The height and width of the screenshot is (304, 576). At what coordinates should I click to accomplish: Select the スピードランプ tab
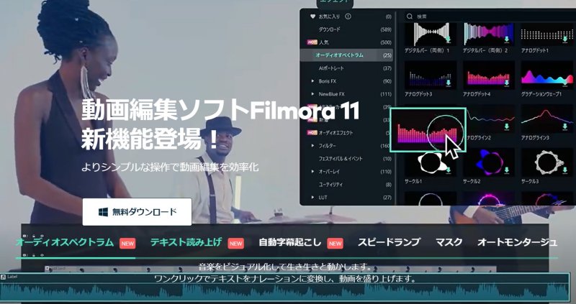click(389, 242)
